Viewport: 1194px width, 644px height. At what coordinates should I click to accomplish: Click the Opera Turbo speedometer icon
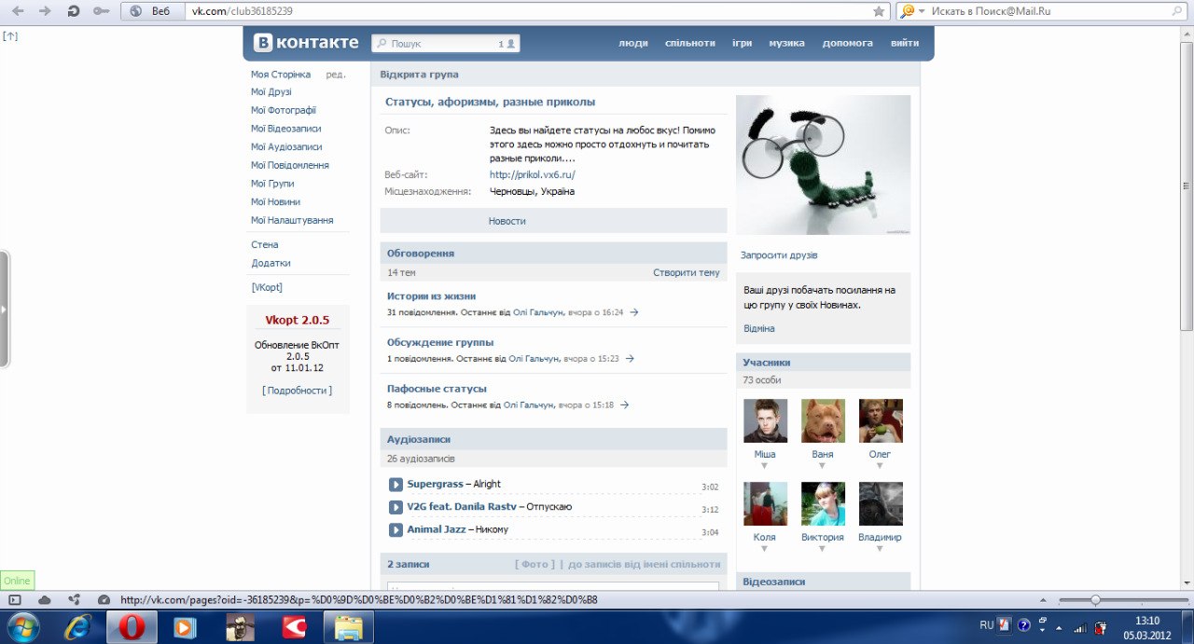pyautogui.click(x=104, y=600)
